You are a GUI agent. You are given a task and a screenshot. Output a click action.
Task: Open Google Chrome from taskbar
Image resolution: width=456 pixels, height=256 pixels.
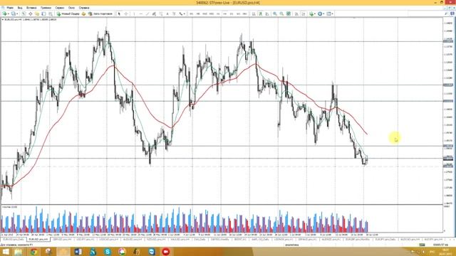pyautogui.click(x=33, y=251)
